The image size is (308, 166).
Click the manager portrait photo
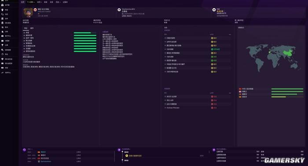point(28,13)
